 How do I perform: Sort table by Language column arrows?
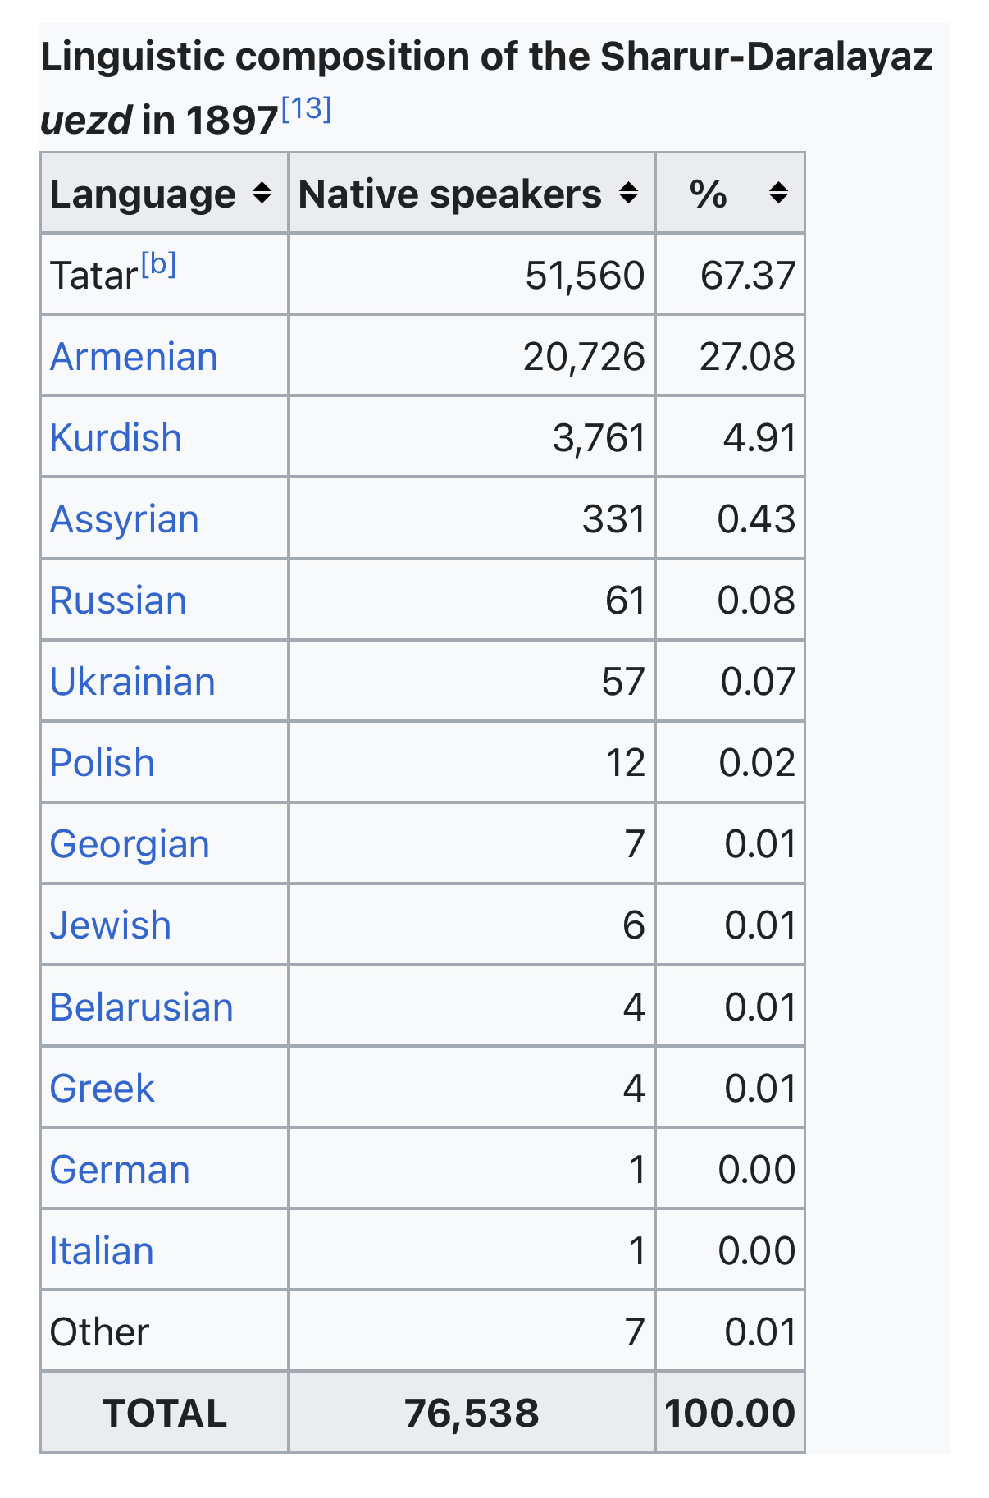click(262, 194)
